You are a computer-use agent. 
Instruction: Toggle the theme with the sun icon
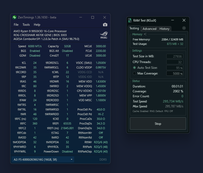184,28
